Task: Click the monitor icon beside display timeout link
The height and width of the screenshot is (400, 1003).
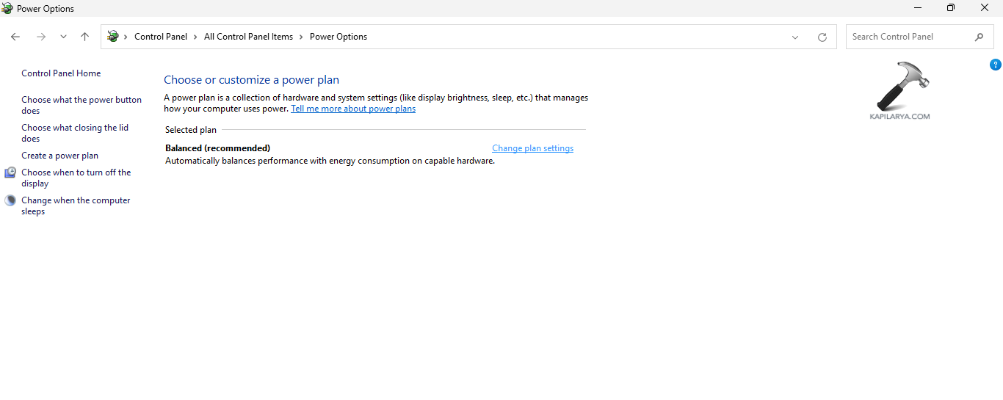Action: pyautogui.click(x=10, y=172)
